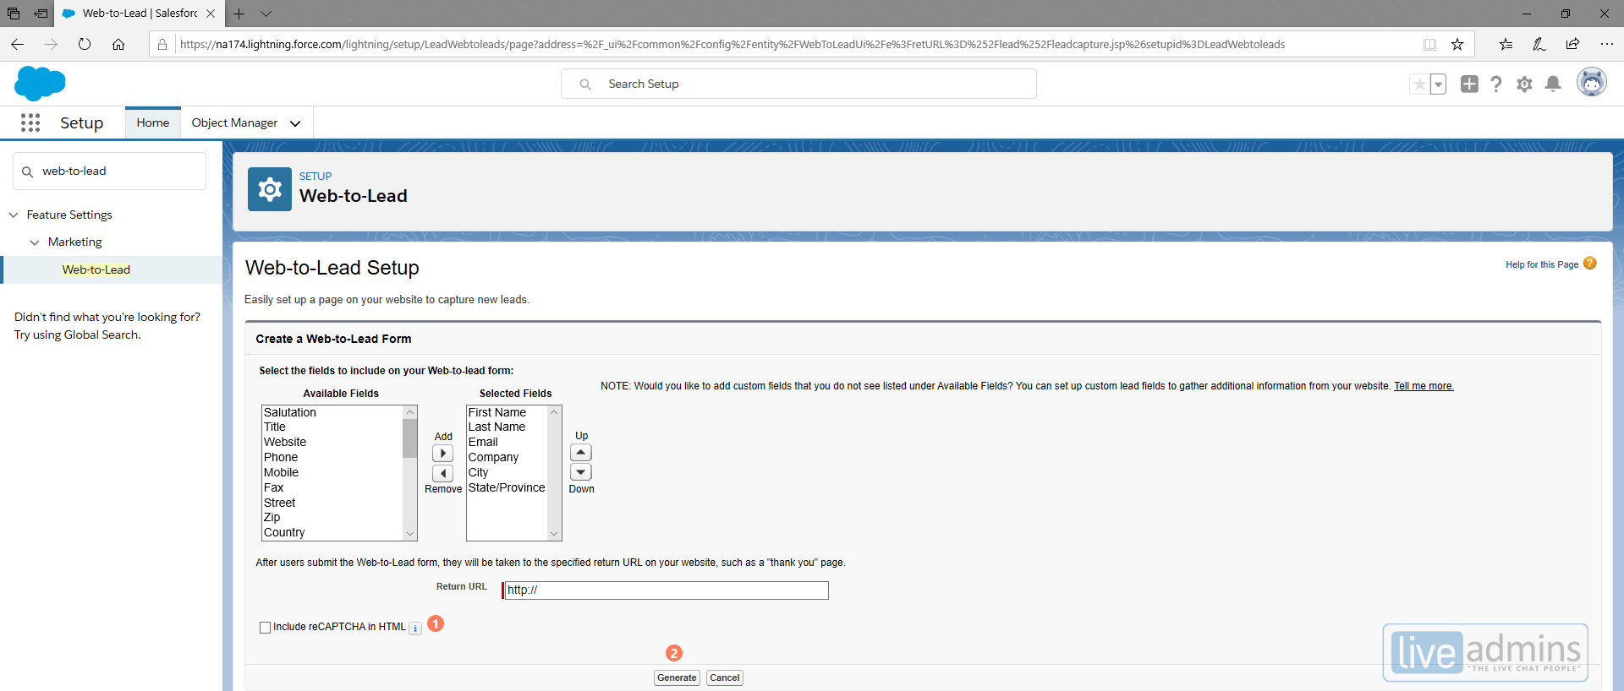Image resolution: width=1624 pixels, height=691 pixels.
Task: Click the Salesforce cloud logo
Action: coord(40,84)
